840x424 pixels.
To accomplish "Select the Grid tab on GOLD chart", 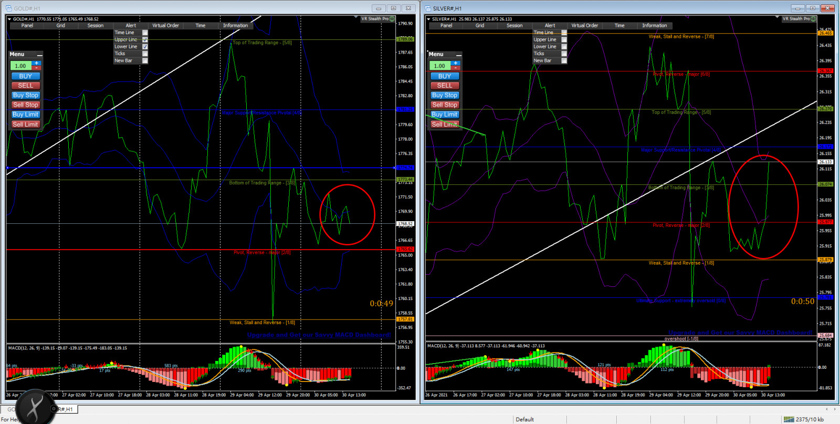I will (61, 26).
